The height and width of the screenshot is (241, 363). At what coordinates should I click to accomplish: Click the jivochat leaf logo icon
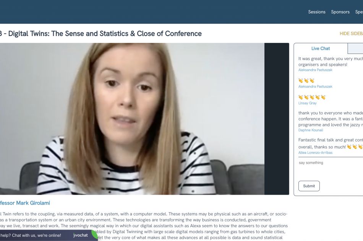click(95, 235)
